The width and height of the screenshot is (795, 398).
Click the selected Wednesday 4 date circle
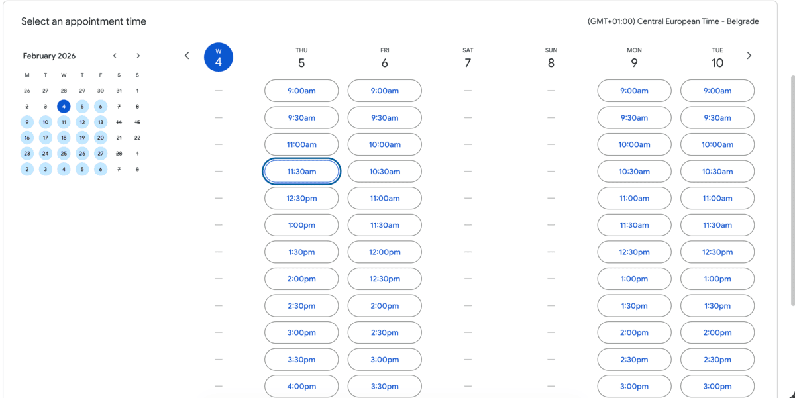coord(219,57)
